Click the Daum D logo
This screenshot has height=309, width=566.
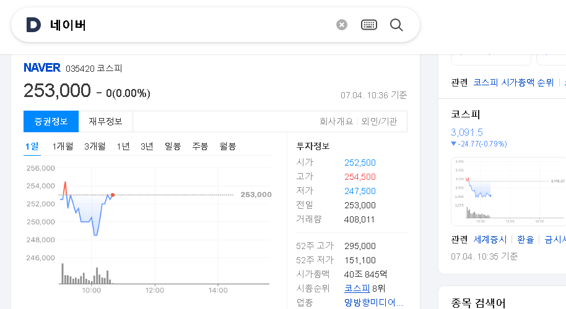pos(33,25)
